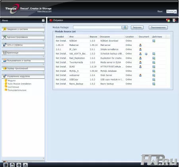Open document icon for webserver row
This screenshot has width=179, height=167.
[x=140, y=75]
